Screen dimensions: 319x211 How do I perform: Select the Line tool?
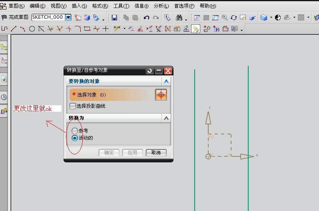pos(14,29)
